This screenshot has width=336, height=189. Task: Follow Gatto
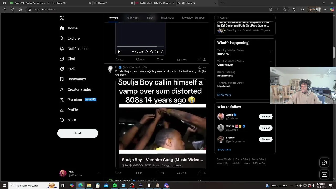(x=266, y=117)
